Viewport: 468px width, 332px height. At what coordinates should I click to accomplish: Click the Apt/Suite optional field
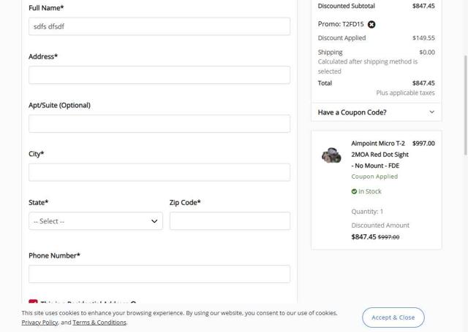tap(159, 123)
